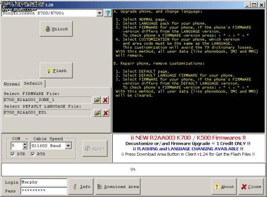Toggle the DTR checkbox
Viewport: 267px width, 197px height.
[13, 154]
